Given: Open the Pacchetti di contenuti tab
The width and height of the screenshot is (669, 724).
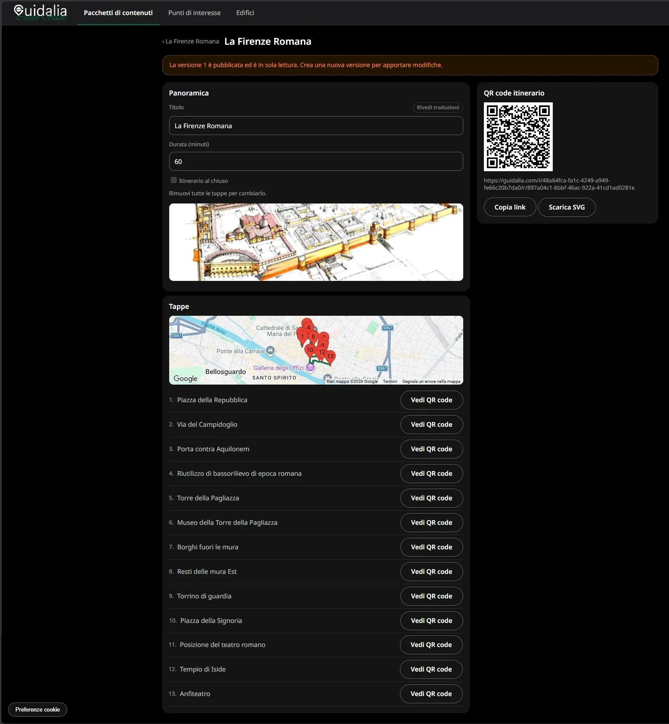Looking at the screenshot, I should point(118,13).
